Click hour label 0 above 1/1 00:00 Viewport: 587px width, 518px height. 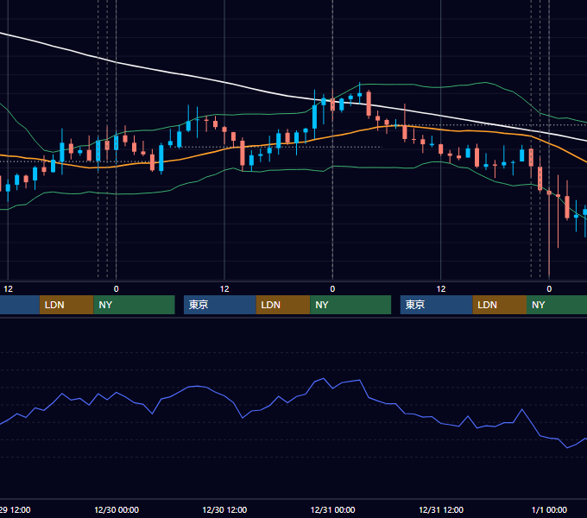549,289
